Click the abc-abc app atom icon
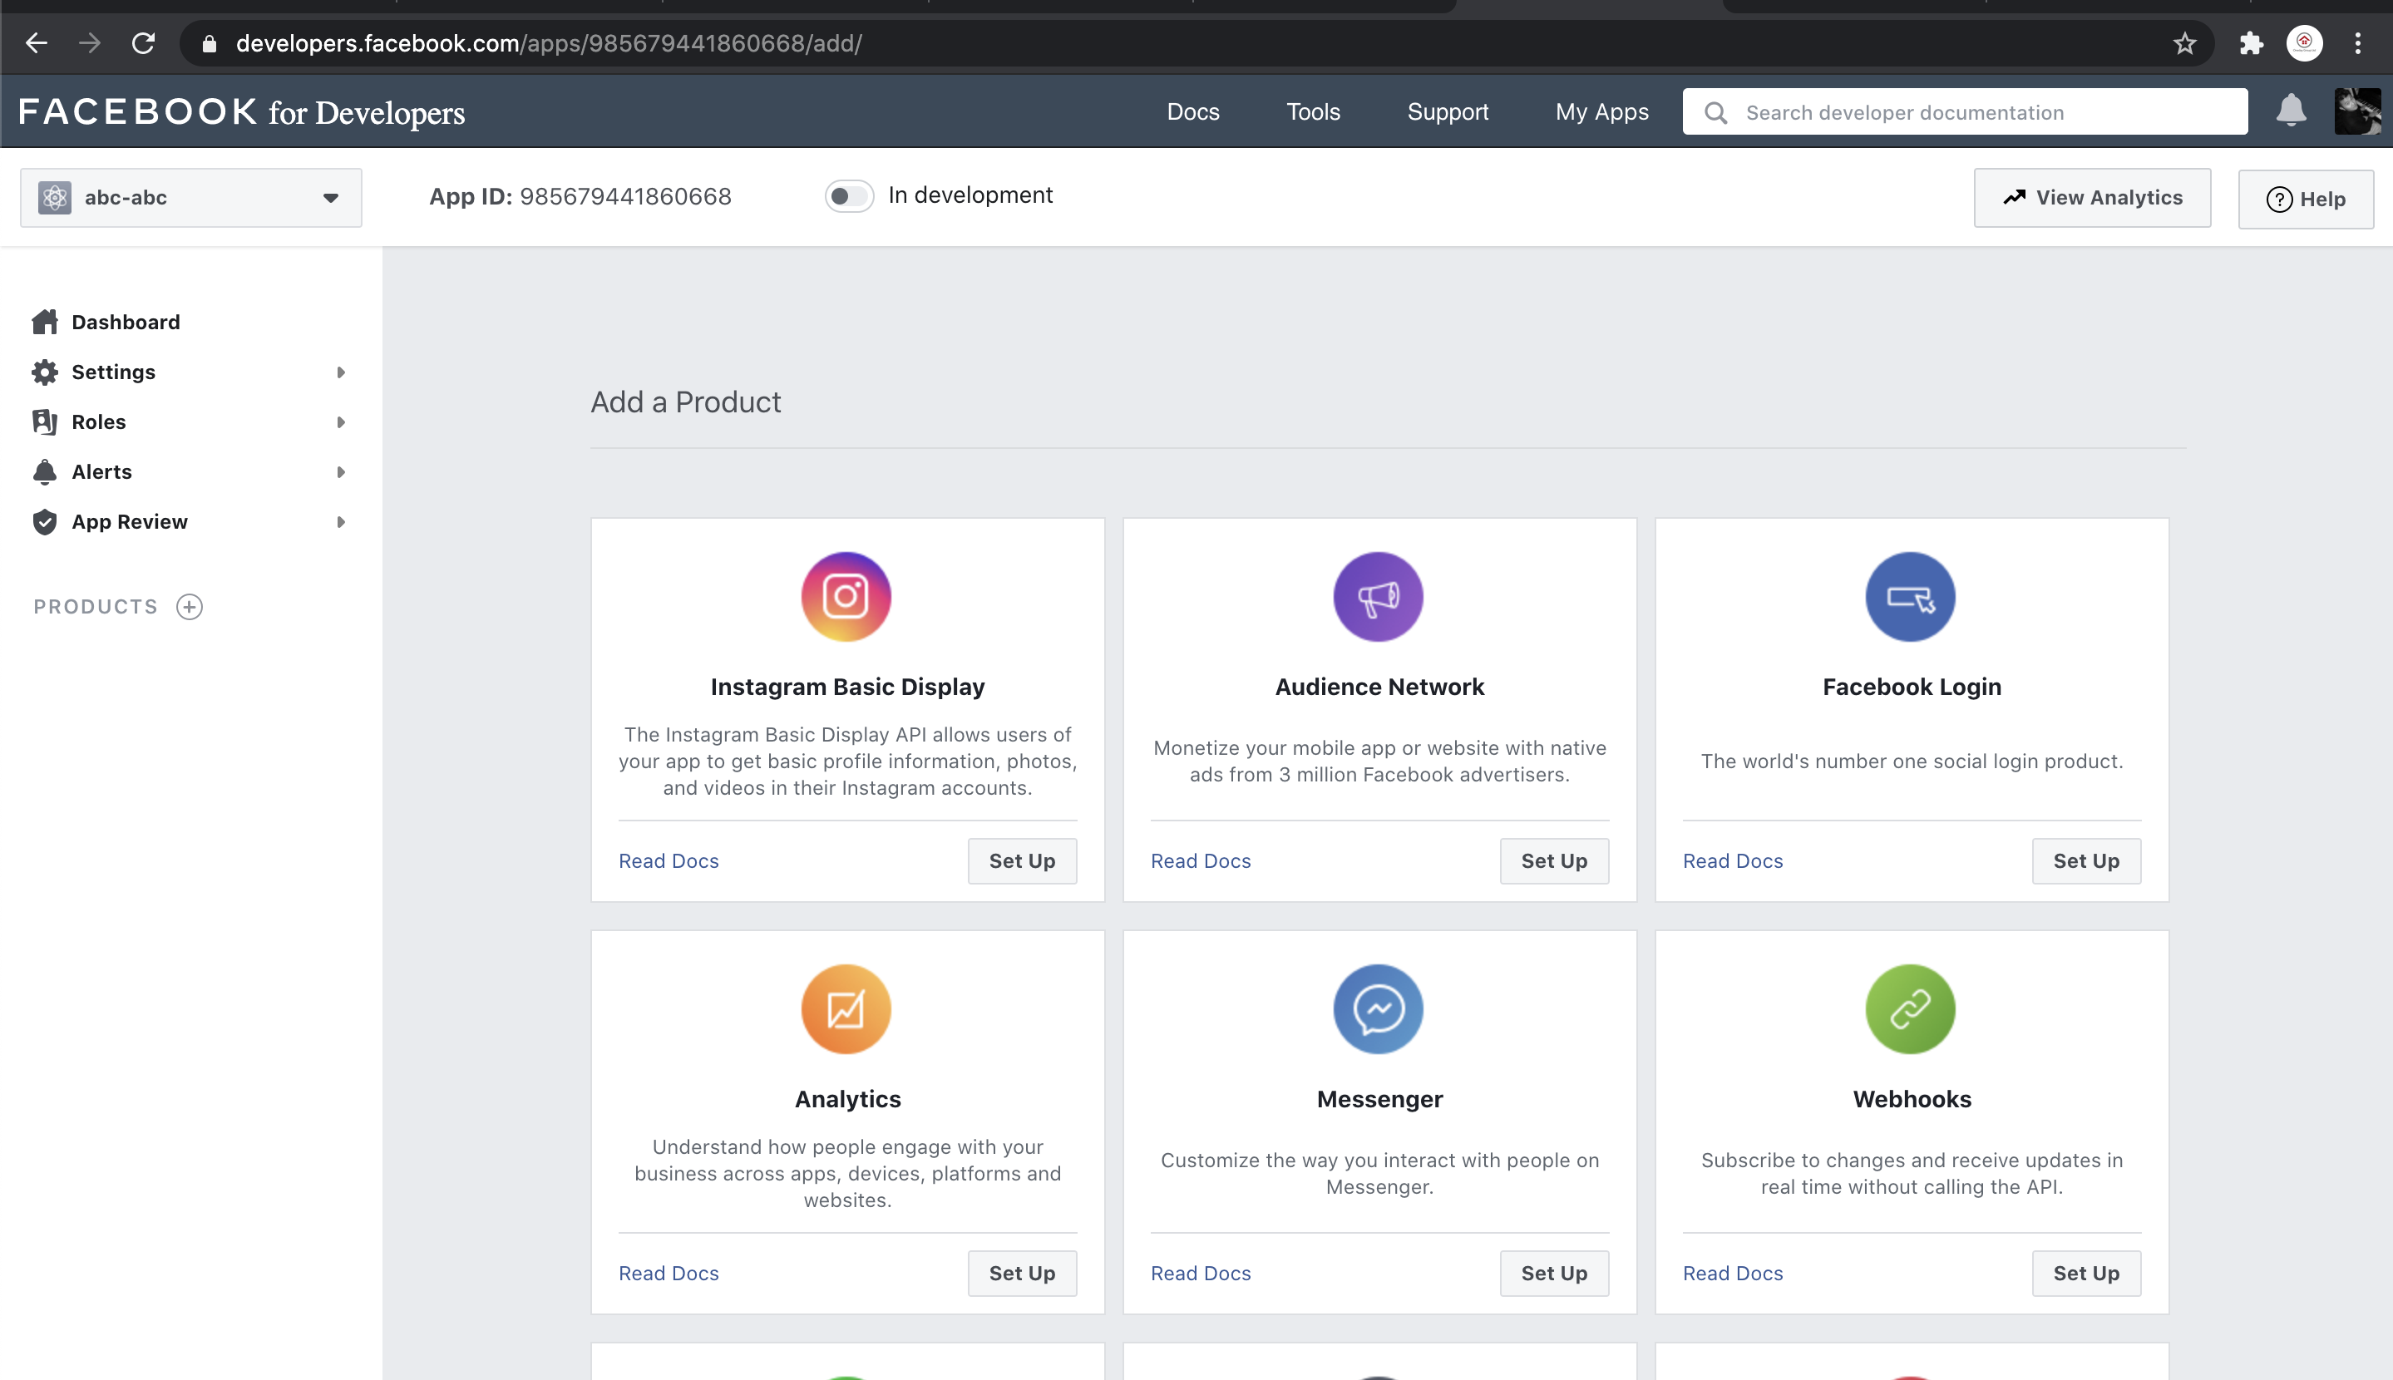The image size is (2393, 1380). (55, 197)
